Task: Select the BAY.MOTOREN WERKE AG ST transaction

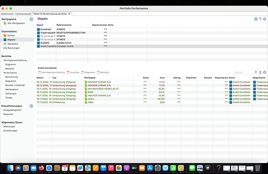Action: pos(152,89)
